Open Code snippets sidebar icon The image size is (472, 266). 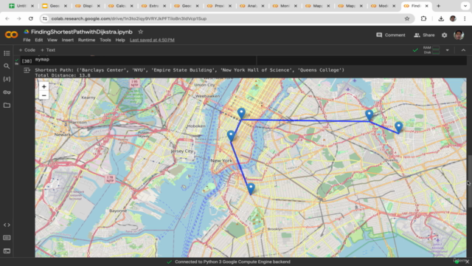coord(7,225)
